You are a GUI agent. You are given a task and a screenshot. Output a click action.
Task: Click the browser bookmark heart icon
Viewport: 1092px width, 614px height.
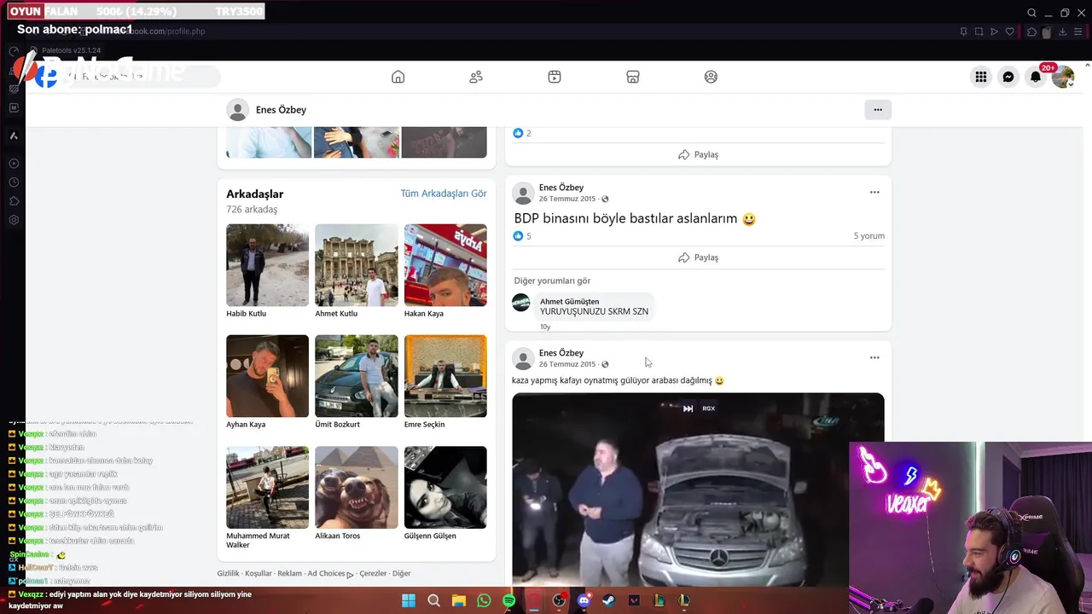point(1010,32)
